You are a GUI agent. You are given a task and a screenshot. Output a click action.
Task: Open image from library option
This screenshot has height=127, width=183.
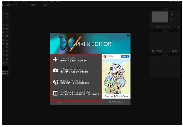76,93
